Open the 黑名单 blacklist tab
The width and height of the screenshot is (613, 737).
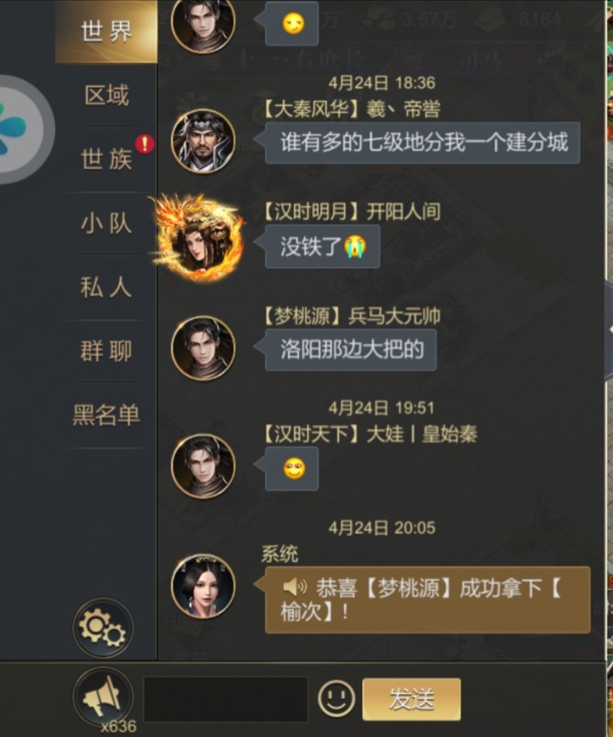click(107, 415)
